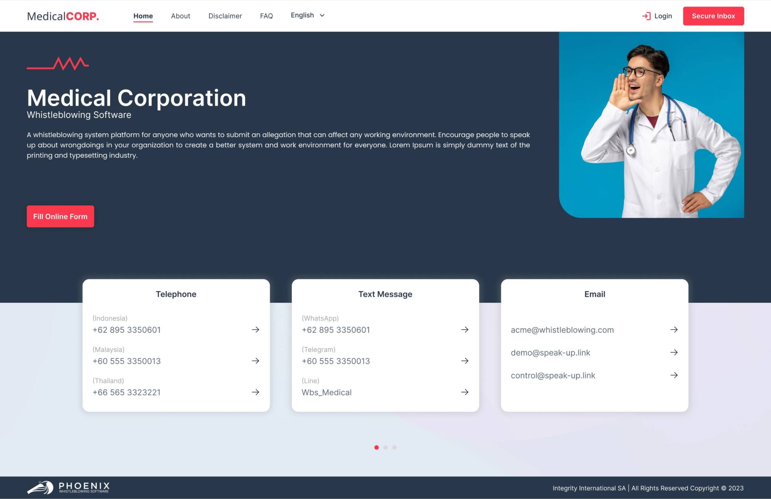
Task: Select the second carousel dot
Action: coord(385,447)
